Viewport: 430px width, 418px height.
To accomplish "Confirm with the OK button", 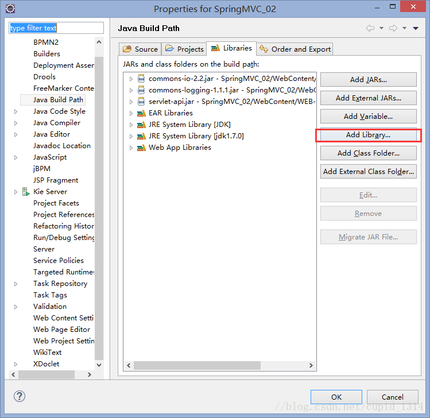I will pos(336,397).
